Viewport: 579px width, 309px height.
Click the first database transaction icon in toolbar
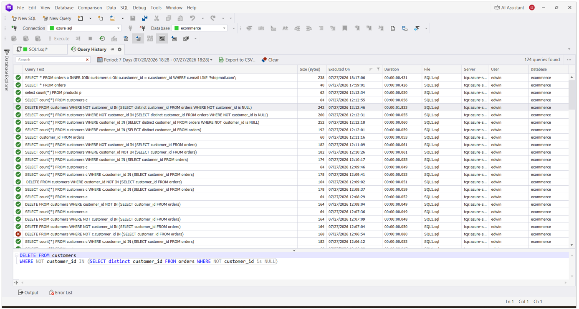click(14, 39)
